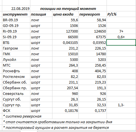
Task: Select the Ri-09.19 instrument cell
Action: pos(16,31)
